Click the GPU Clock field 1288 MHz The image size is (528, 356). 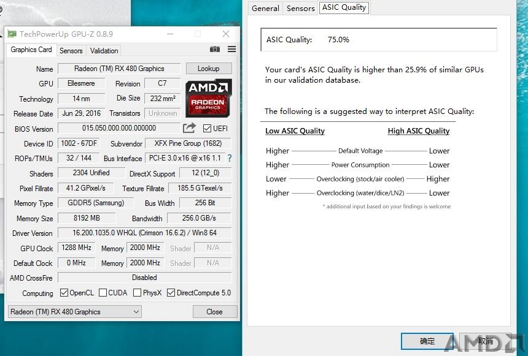coord(77,248)
